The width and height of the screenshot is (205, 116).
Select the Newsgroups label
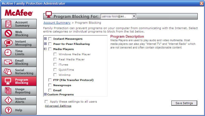[x=62, y=85]
